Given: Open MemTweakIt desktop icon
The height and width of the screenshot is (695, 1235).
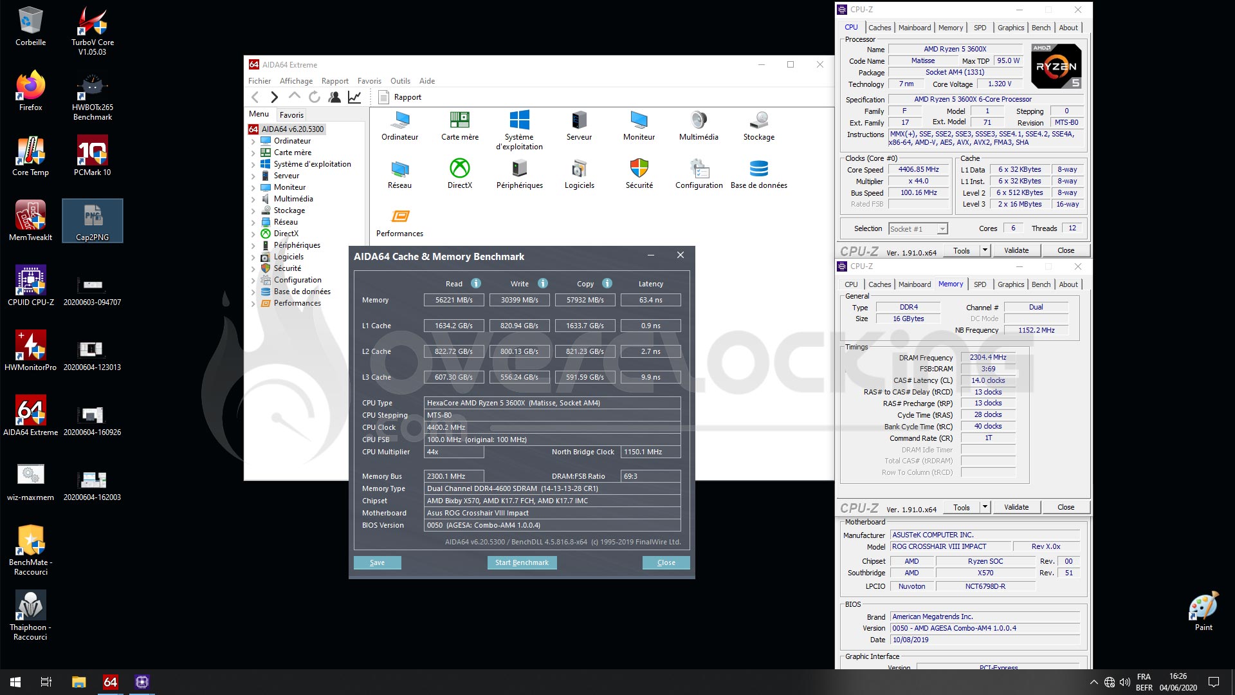Looking at the screenshot, I should tap(30, 221).
